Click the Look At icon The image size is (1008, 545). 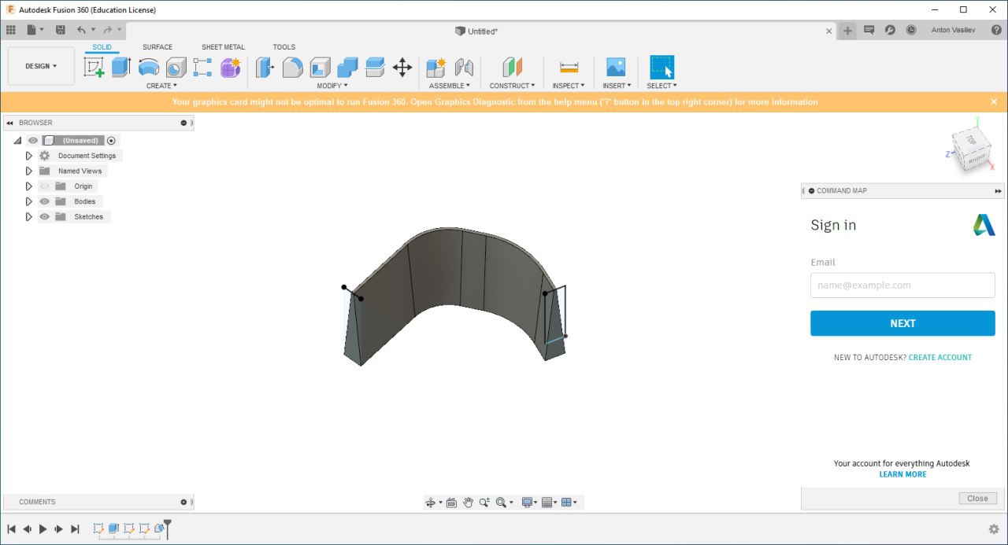(451, 503)
